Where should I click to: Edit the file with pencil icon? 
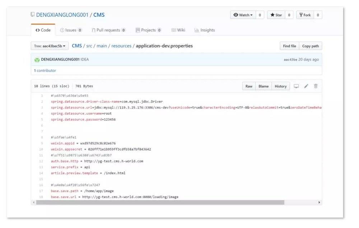(306, 86)
